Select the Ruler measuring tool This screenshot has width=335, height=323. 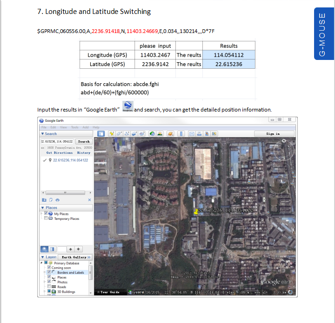(x=181, y=134)
